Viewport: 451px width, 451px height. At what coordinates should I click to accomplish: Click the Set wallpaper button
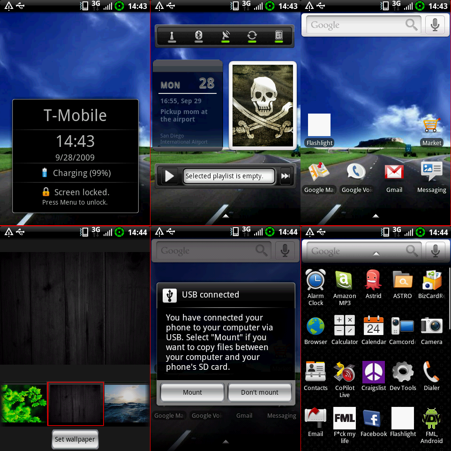[75, 439]
